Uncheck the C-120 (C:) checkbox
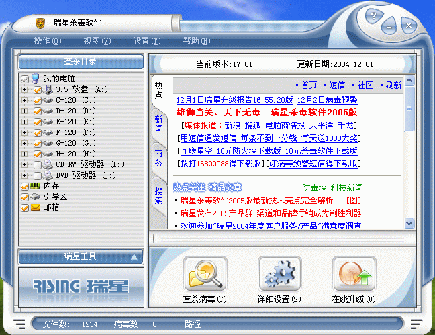Screen dimensions: 435x335 [x=37, y=101]
